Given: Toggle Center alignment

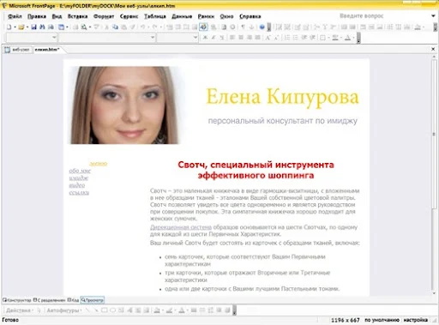Looking at the screenshot, I should click(x=241, y=38).
